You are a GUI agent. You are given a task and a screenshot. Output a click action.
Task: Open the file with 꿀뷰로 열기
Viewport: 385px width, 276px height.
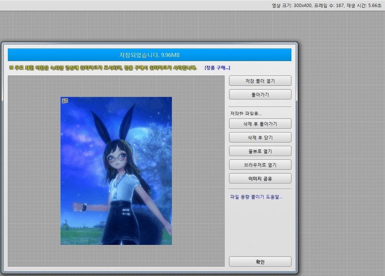260,151
